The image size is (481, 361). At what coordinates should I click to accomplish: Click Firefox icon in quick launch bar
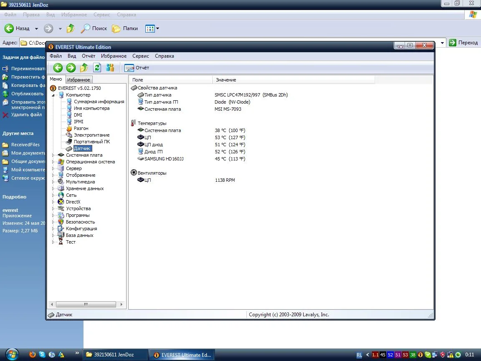coord(33,355)
